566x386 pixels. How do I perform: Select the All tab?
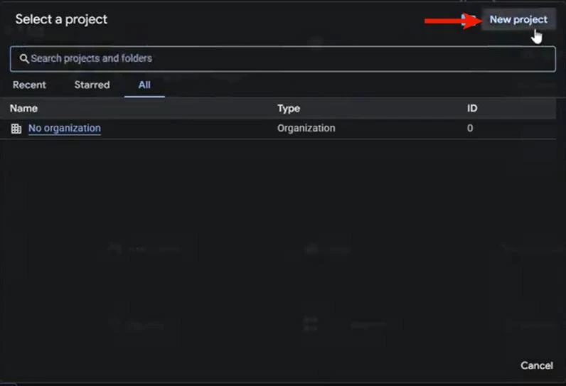click(x=144, y=85)
